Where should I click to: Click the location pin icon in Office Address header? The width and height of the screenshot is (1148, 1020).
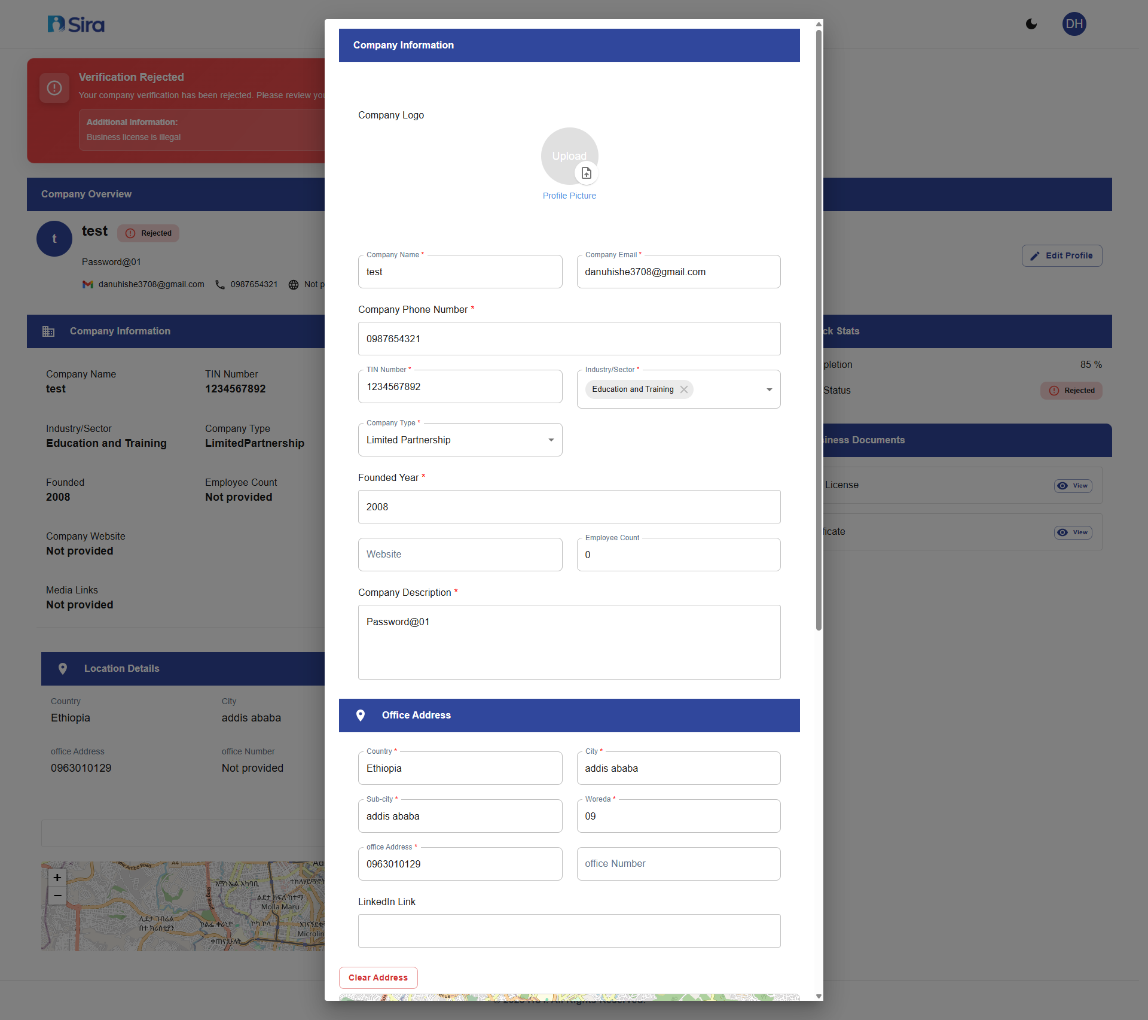click(x=361, y=715)
